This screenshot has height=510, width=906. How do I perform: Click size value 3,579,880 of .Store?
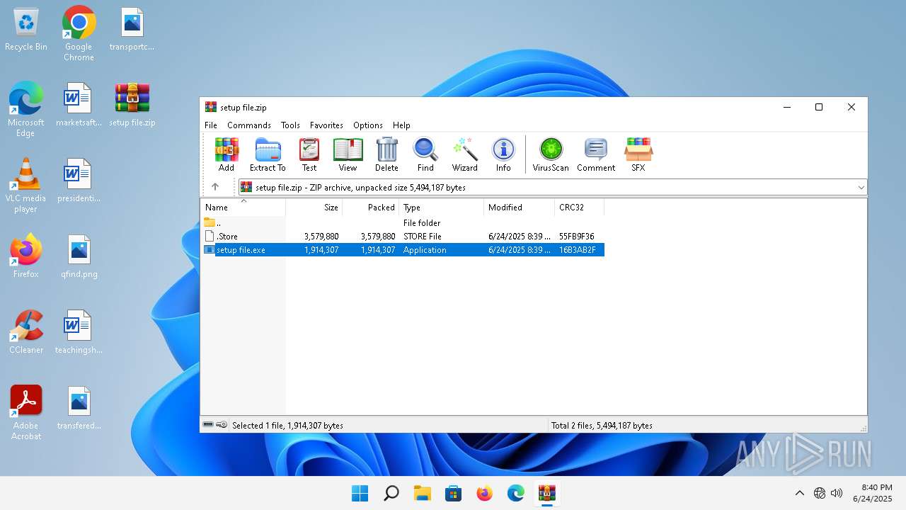pyautogui.click(x=321, y=237)
